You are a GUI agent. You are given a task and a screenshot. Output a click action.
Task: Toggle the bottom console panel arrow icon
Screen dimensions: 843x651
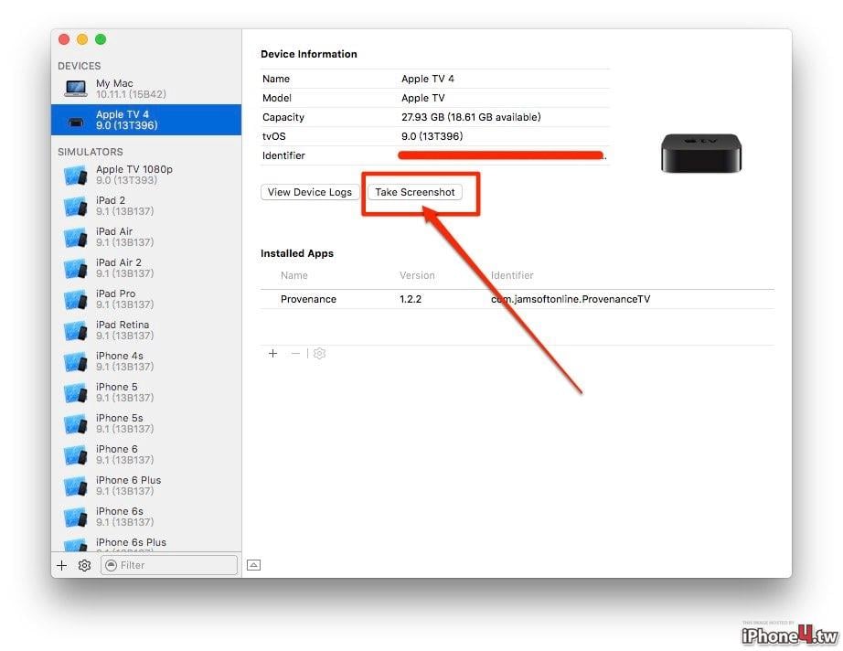click(254, 565)
